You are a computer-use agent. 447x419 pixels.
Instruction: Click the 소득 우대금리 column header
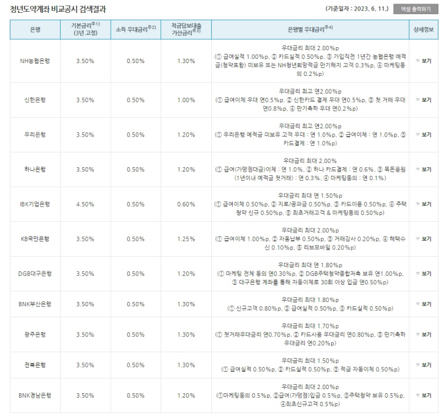[136, 29]
